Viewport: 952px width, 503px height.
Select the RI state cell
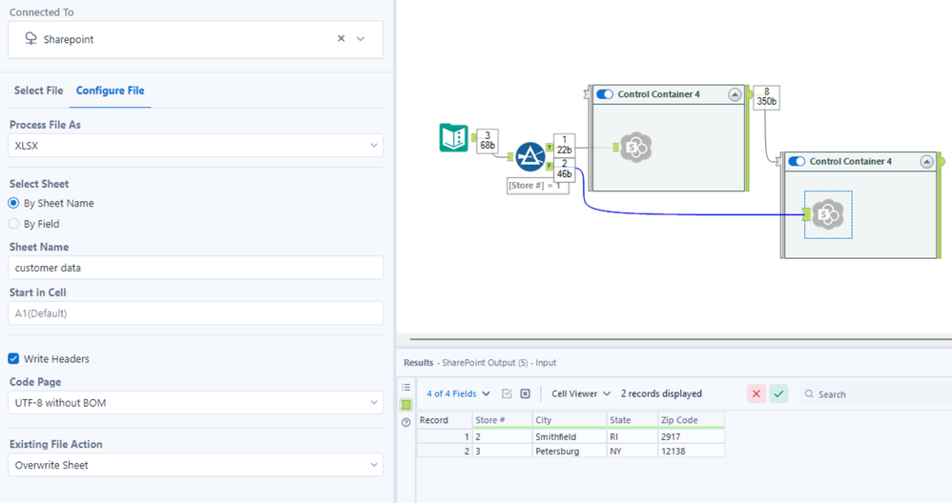click(x=632, y=436)
